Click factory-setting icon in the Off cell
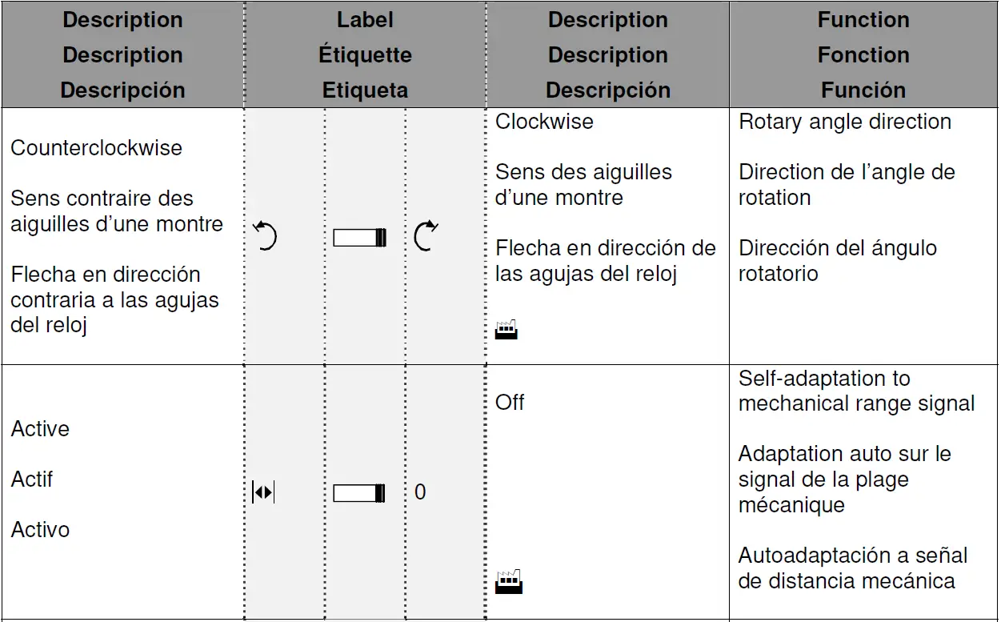Viewport: 1001px width, 622px height. 508,582
